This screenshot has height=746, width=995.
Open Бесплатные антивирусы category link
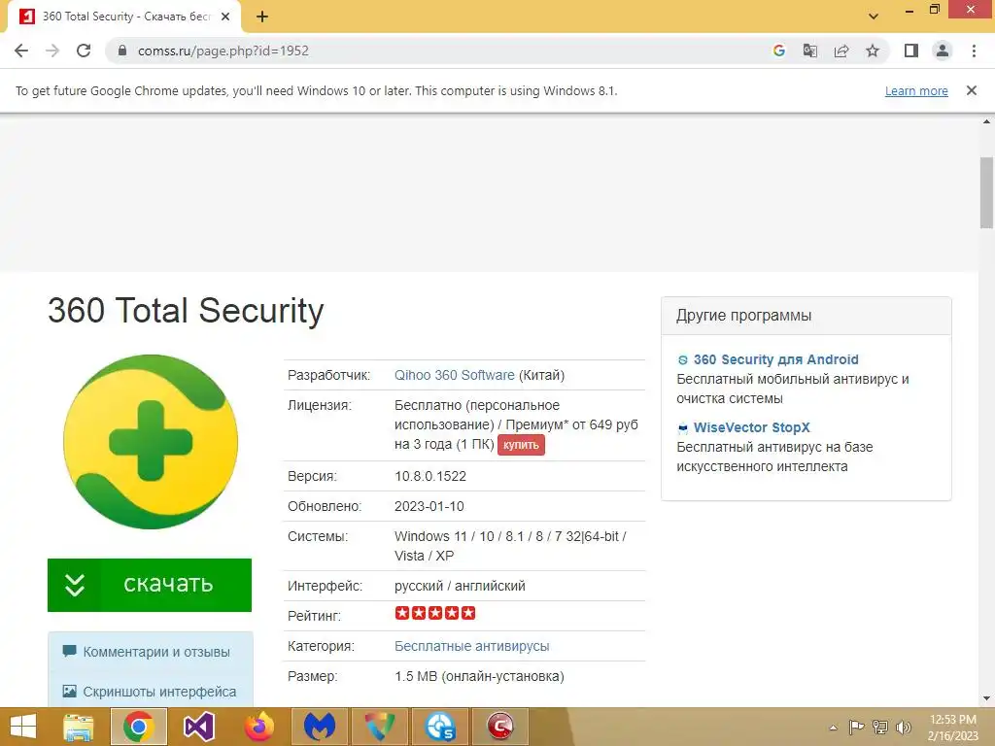coord(472,646)
